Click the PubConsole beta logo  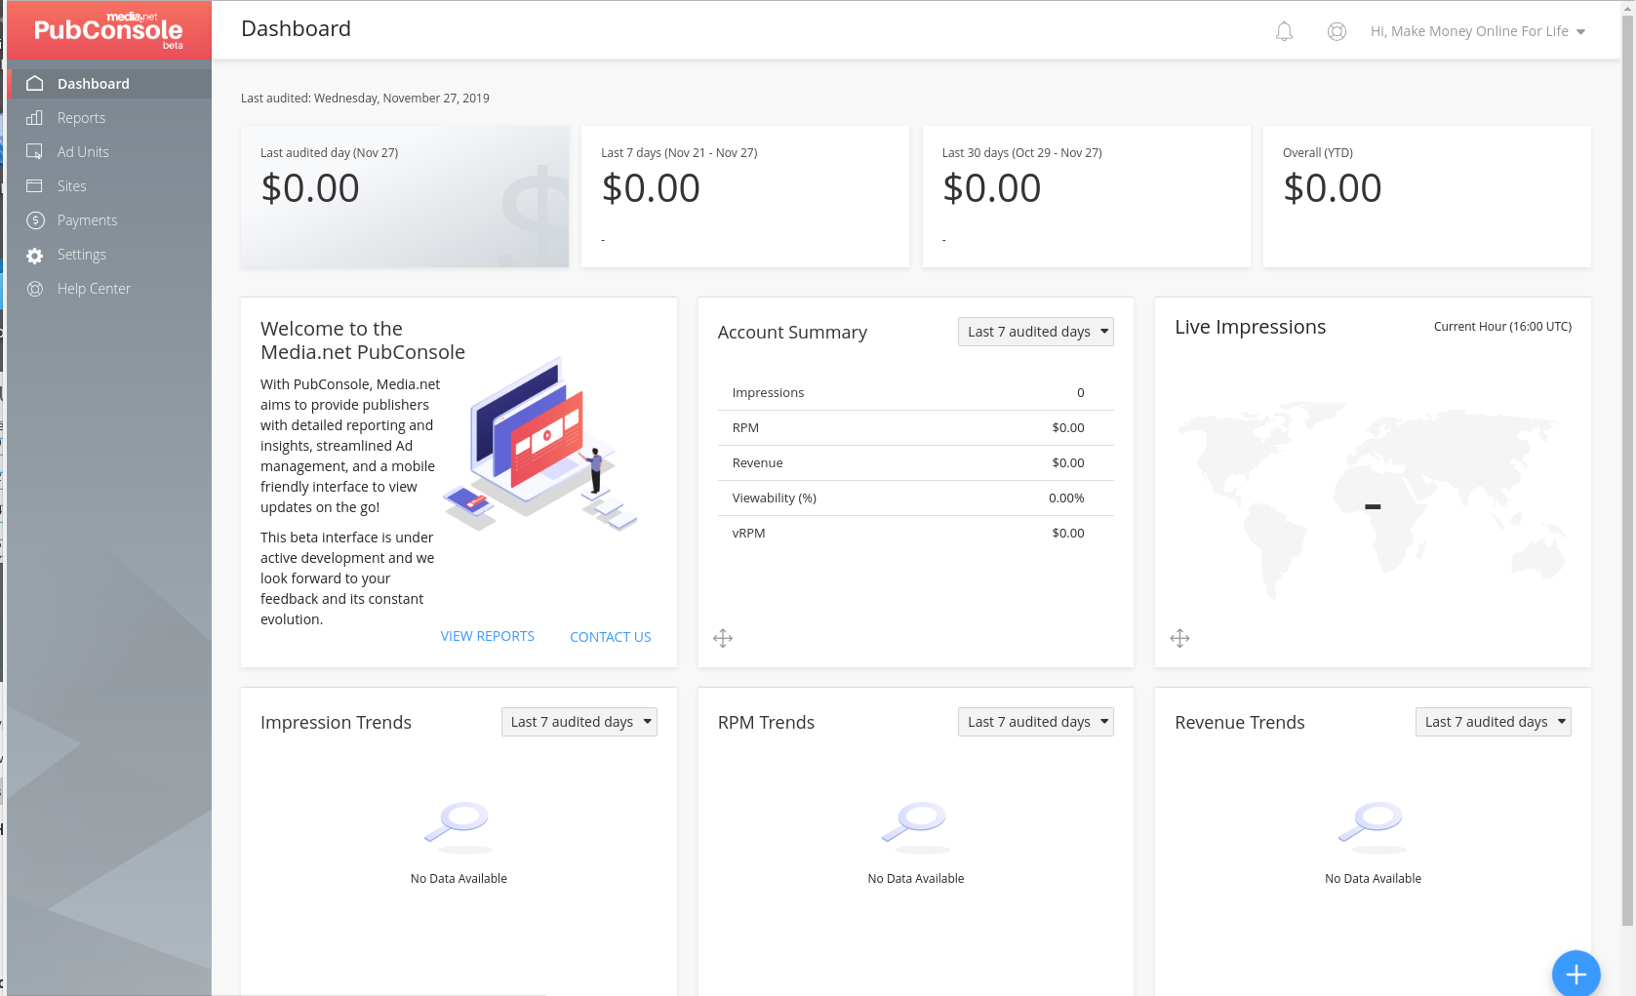(108, 30)
